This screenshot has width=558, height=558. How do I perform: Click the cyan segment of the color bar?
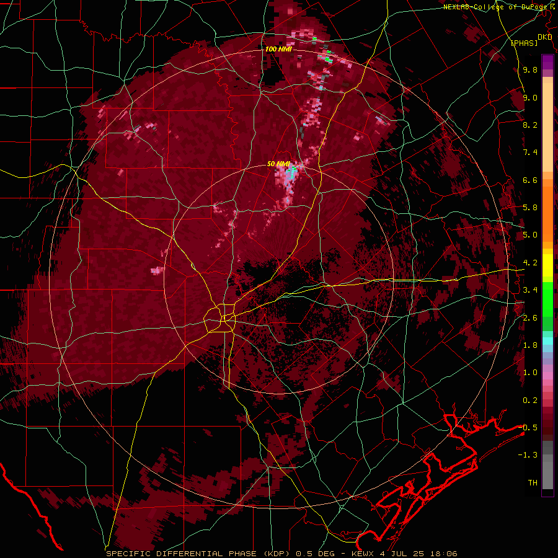point(547,340)
